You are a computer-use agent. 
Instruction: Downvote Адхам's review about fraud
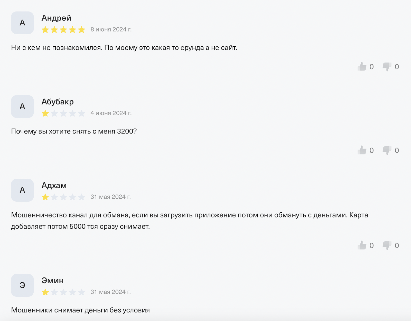(387, 245)
